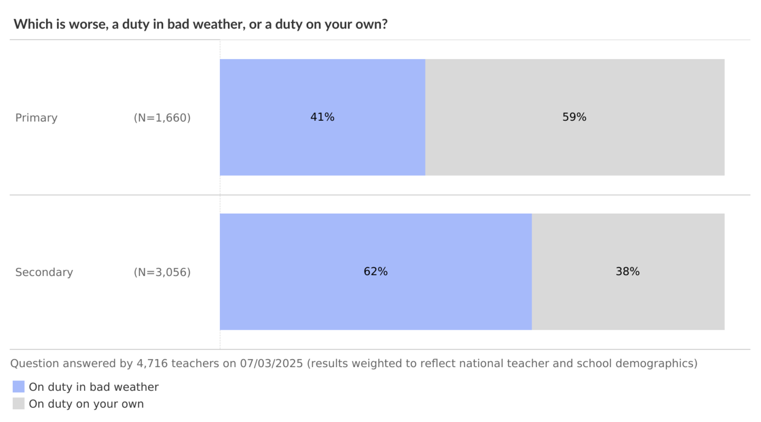Click the blue legend swatch for bad weather
Screen dimensions: 761x422
tap(18, 387)
